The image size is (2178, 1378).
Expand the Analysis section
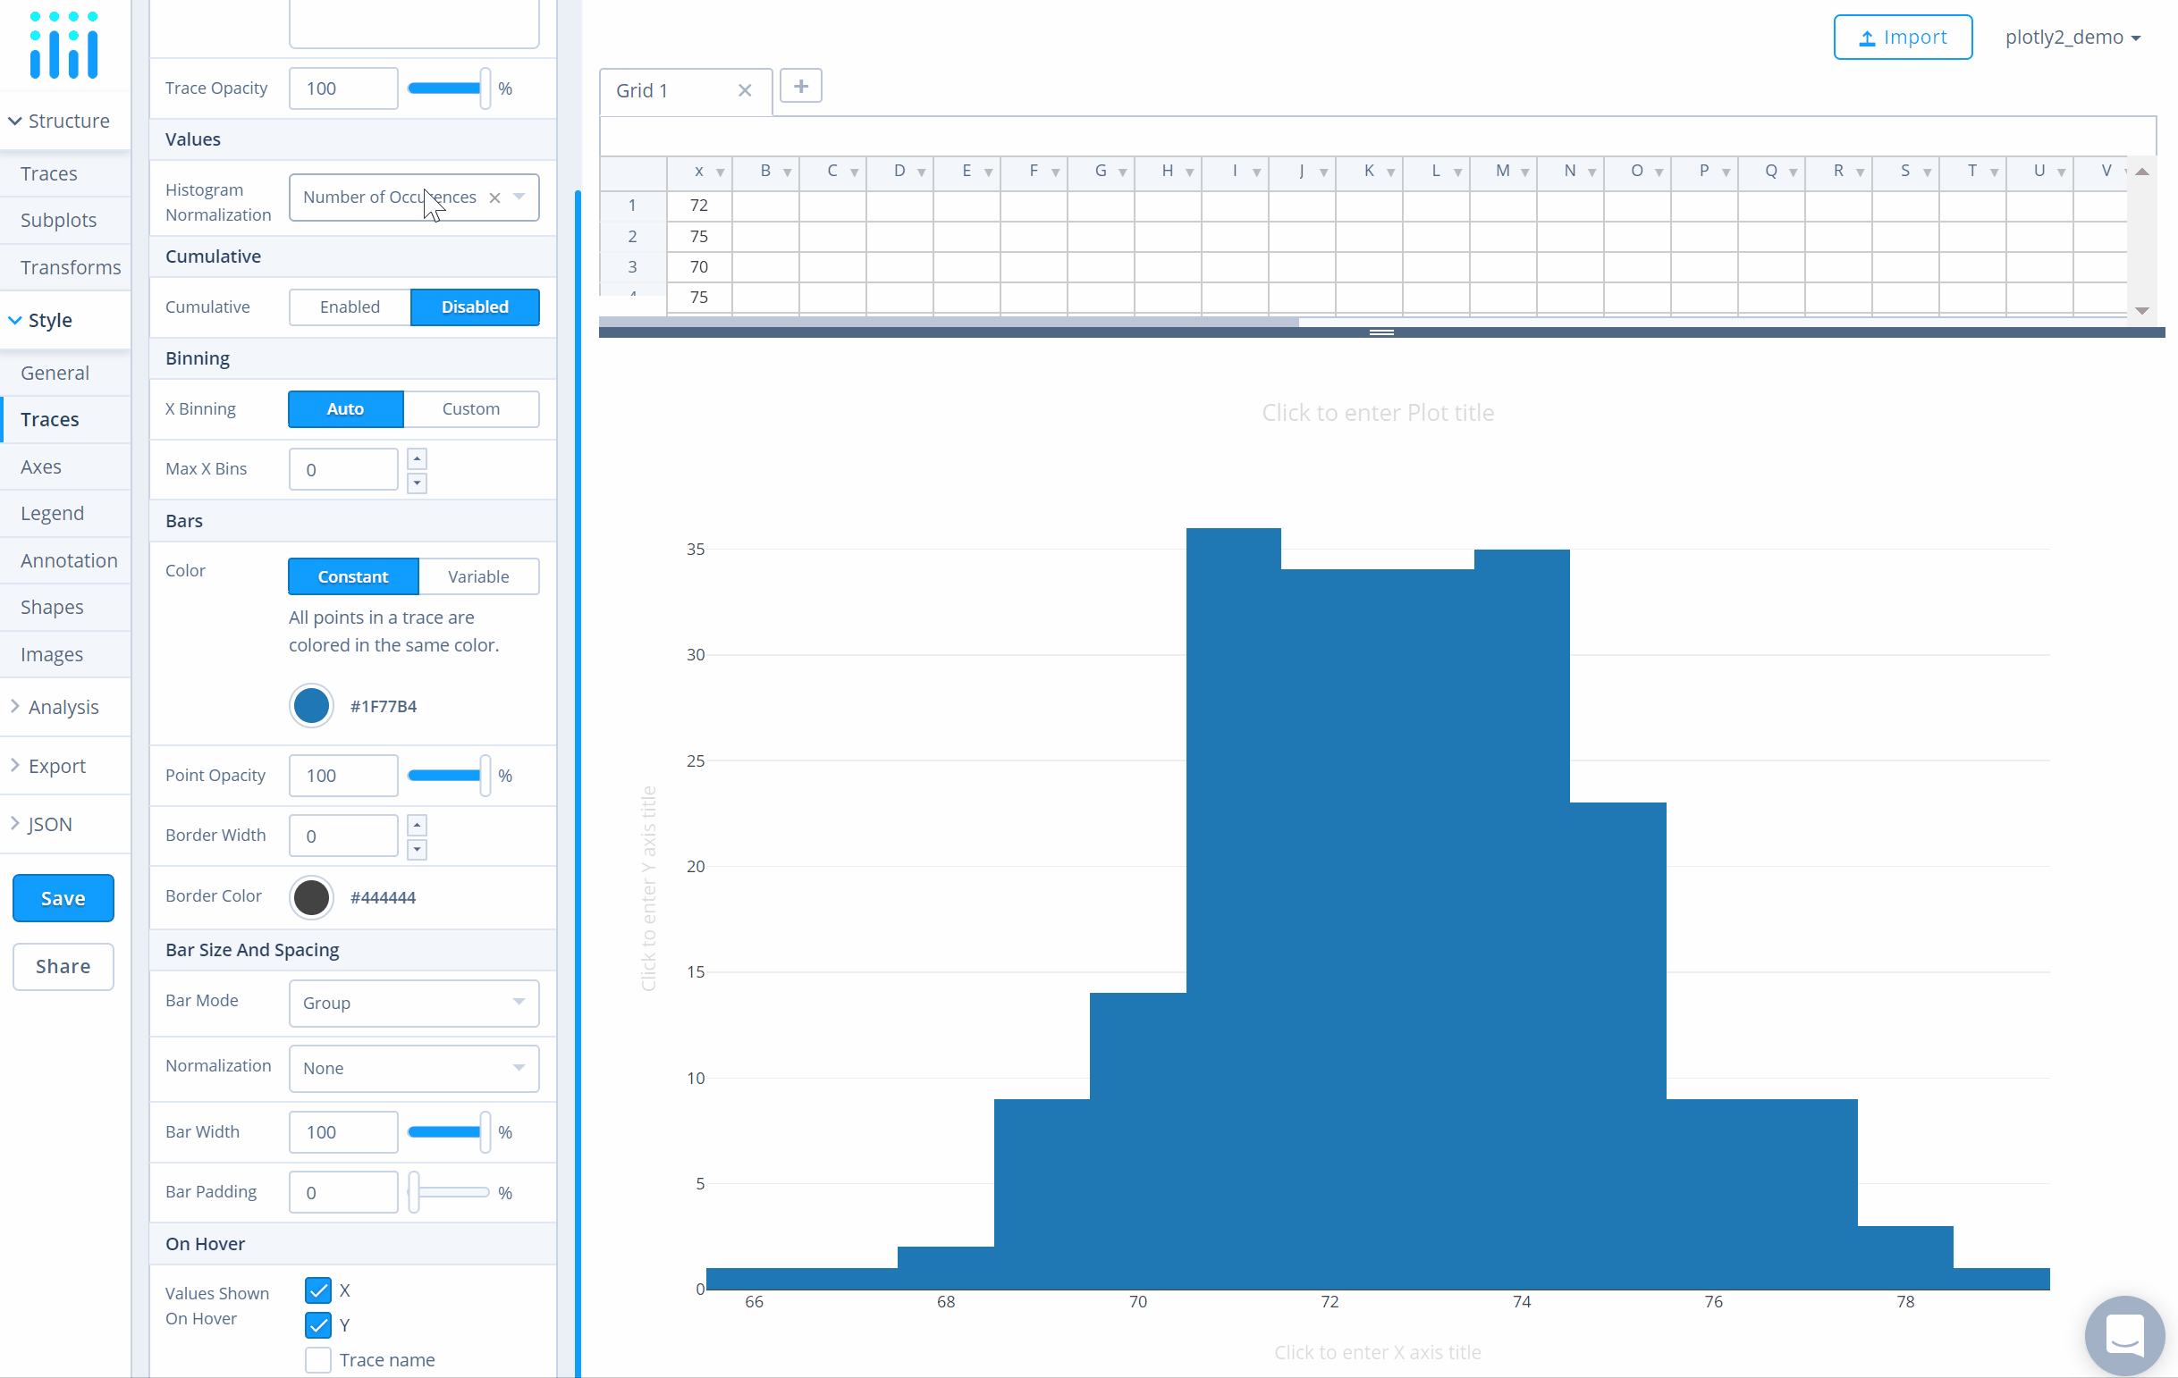point(63,707)
